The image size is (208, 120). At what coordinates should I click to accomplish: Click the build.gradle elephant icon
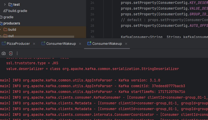(5, 11)
